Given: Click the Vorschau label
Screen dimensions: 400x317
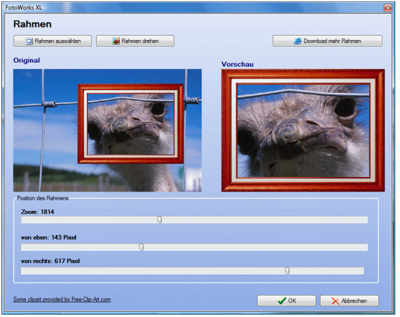Looking at the screenshot, I should (x=237, y=64).
